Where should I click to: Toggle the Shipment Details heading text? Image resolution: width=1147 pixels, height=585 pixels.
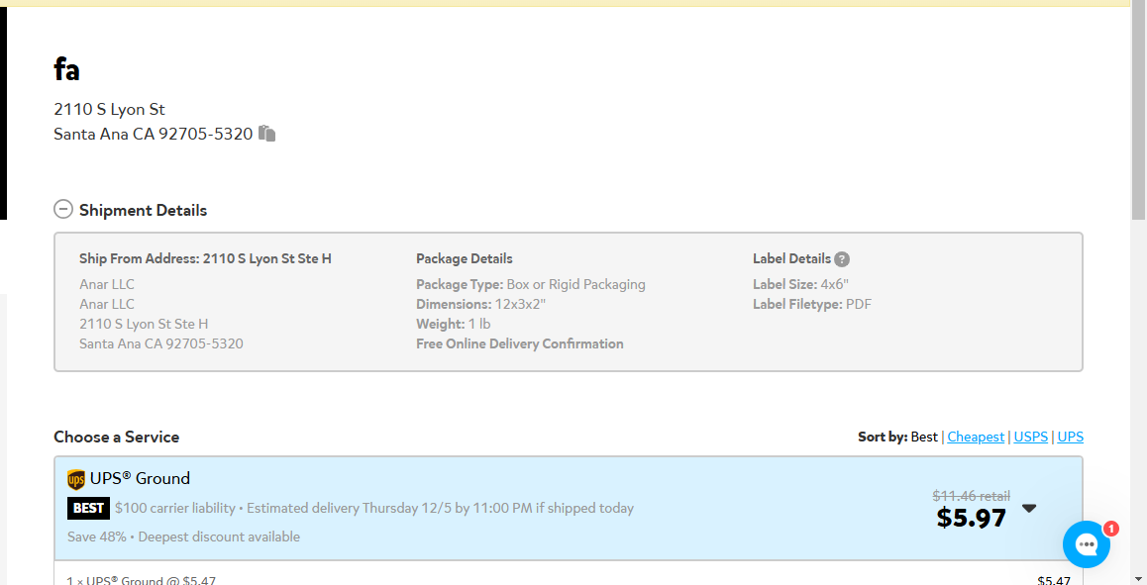point(143,211)
